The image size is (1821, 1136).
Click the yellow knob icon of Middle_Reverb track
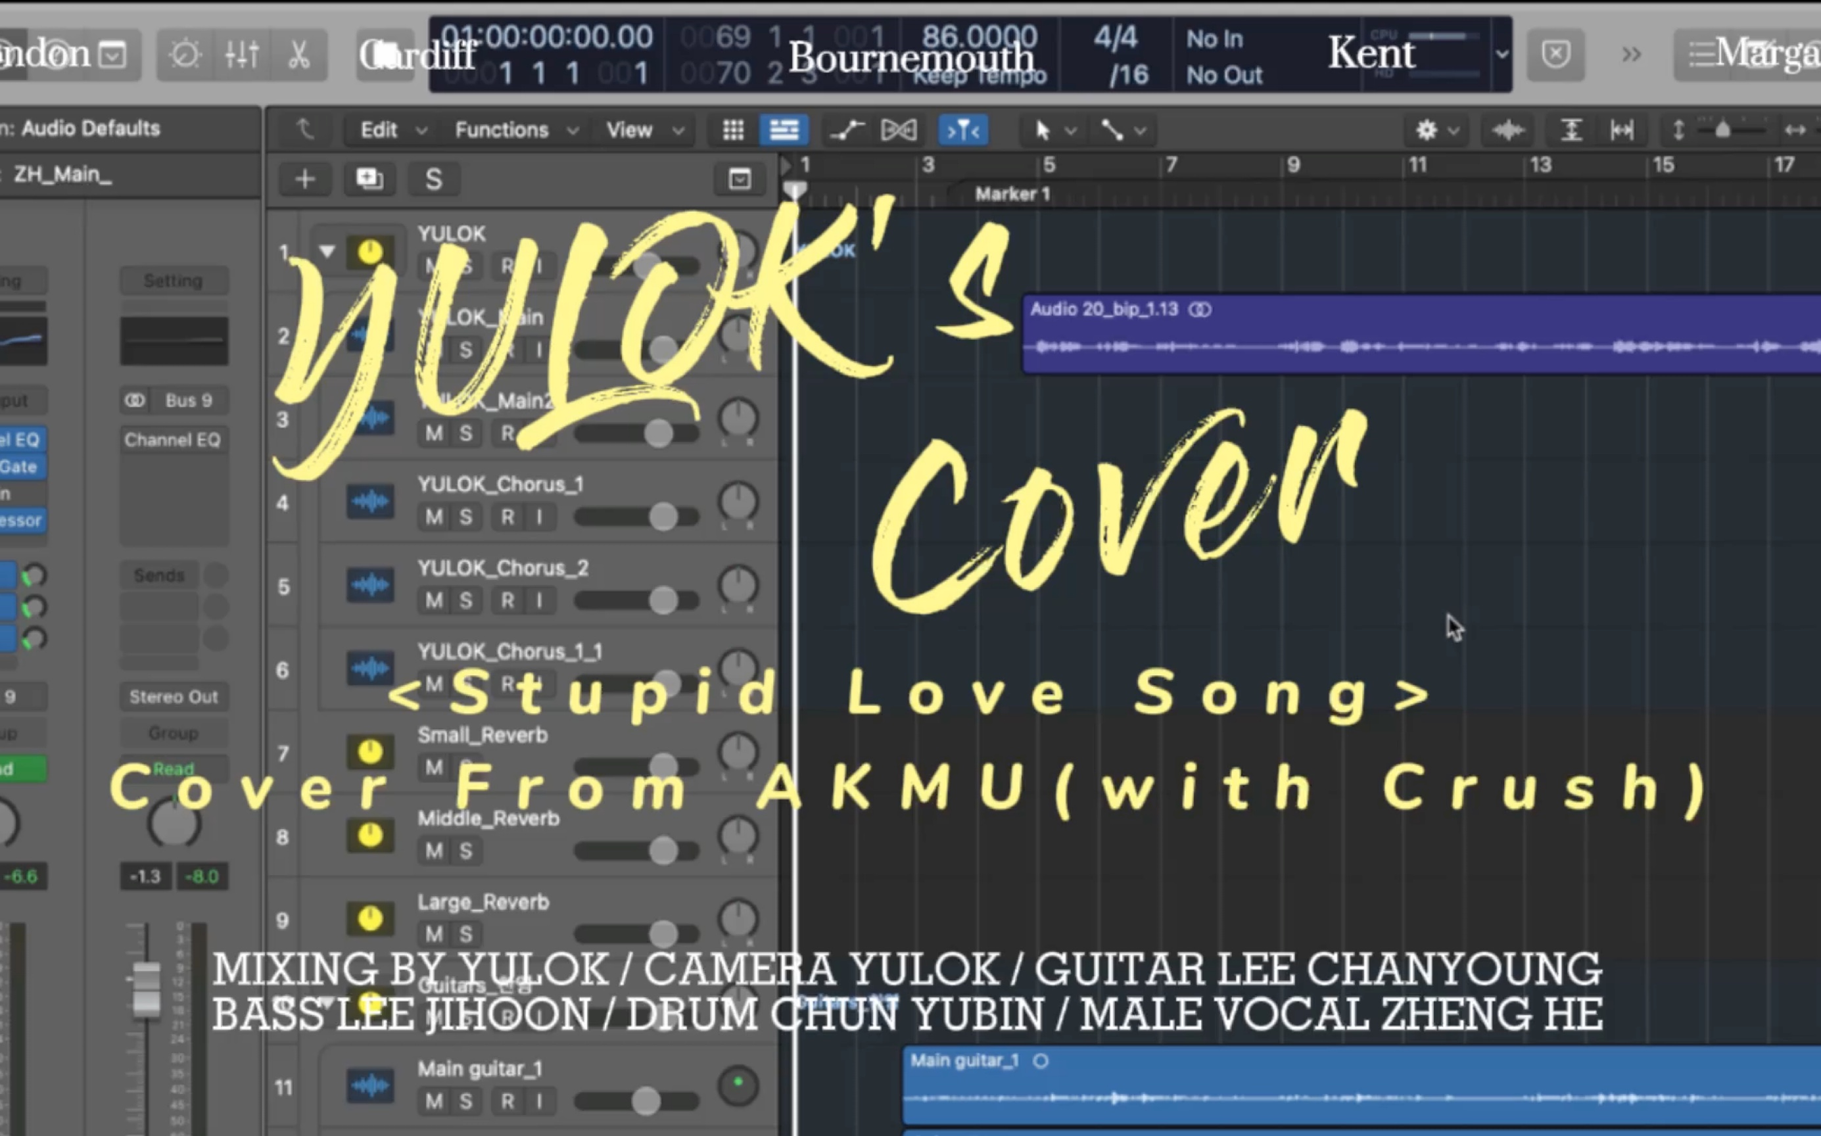pos(369,835)
